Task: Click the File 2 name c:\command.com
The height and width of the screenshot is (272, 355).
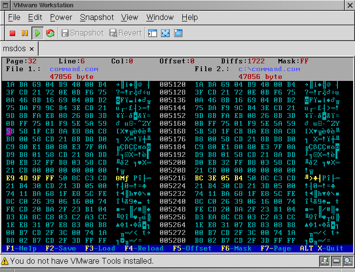Action: (x=269, y=69)
